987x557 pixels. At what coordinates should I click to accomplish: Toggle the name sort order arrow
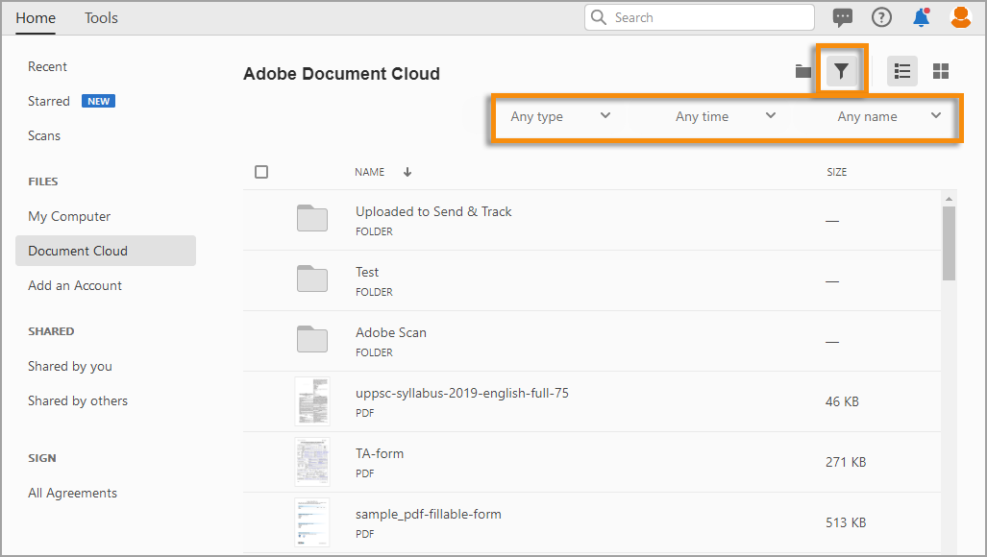pos(406,171)
